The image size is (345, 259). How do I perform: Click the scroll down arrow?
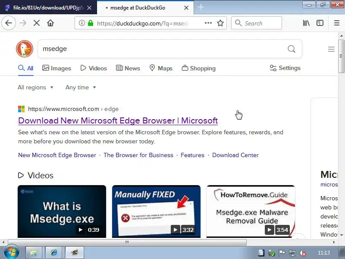[x=341, y=235]
